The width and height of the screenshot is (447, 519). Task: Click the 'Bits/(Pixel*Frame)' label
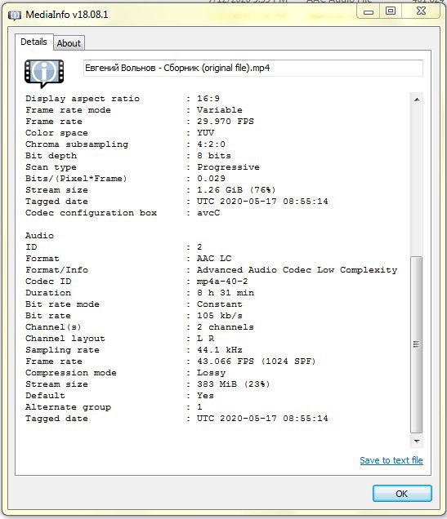point(76,179)
